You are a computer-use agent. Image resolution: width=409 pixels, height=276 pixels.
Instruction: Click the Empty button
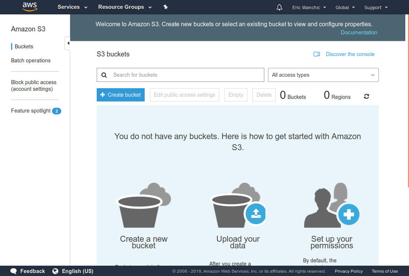pyautogui.click(x=236, y=95)
